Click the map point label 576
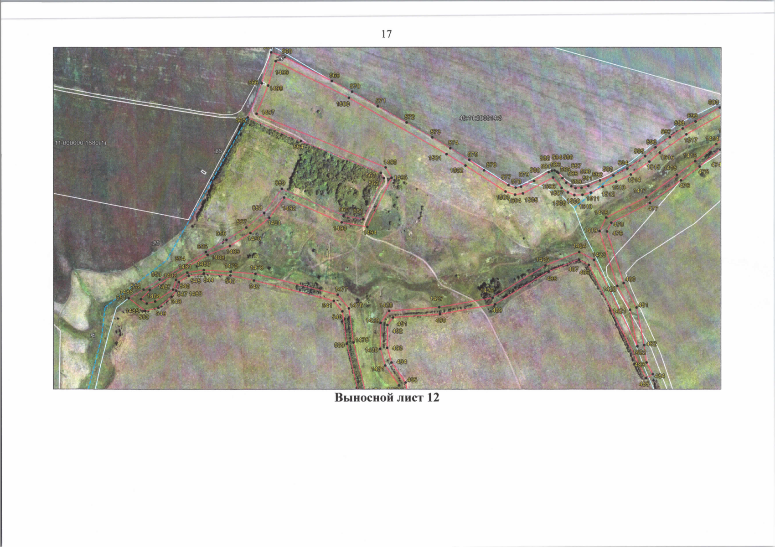775x547 pixels. (491, 165)
